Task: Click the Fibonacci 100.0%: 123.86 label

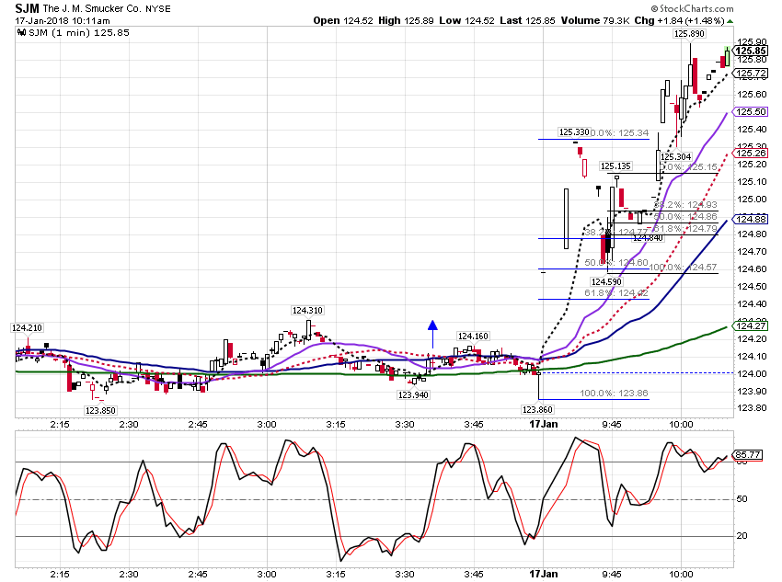Action: (x=614, y=394)
